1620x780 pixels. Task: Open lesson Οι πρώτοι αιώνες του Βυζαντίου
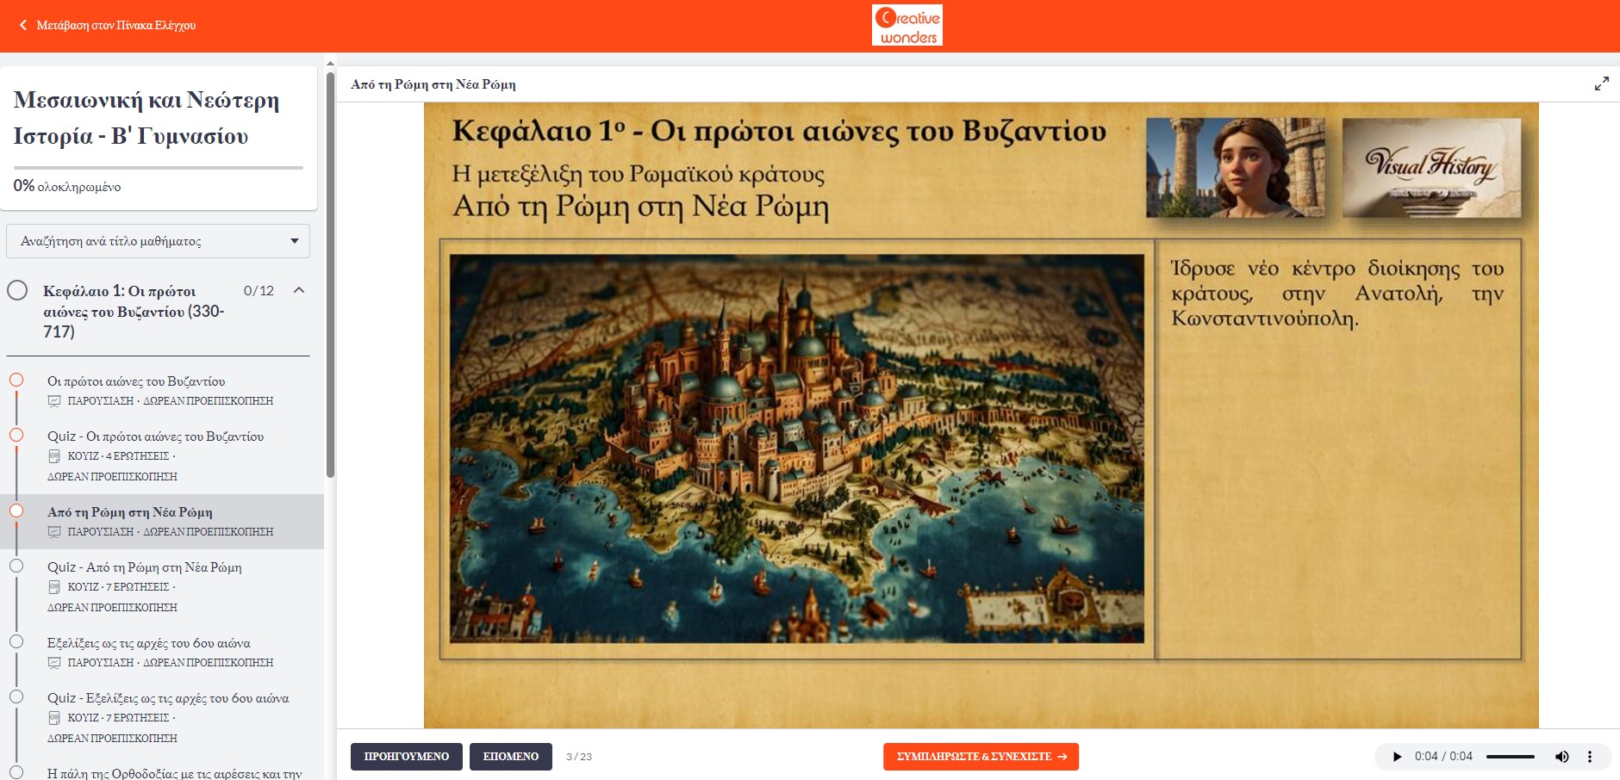click(x=136, y=381)
